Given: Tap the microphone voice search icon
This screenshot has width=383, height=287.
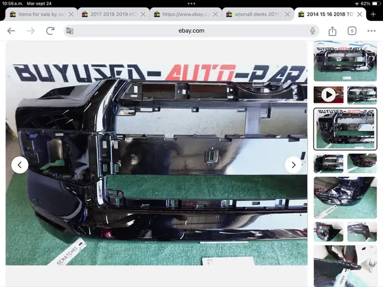Looking at the screenshot, I should pos(312,30).
